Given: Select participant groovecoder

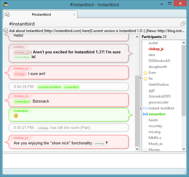Looking at the screenshot, I should coord(162,102).
